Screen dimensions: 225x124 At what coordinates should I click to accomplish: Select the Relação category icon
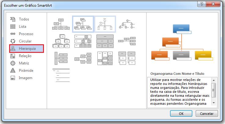pyautogui.click(x=13, y=56)
